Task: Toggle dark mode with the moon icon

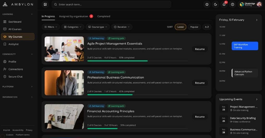Action: [x=215, y=4]
